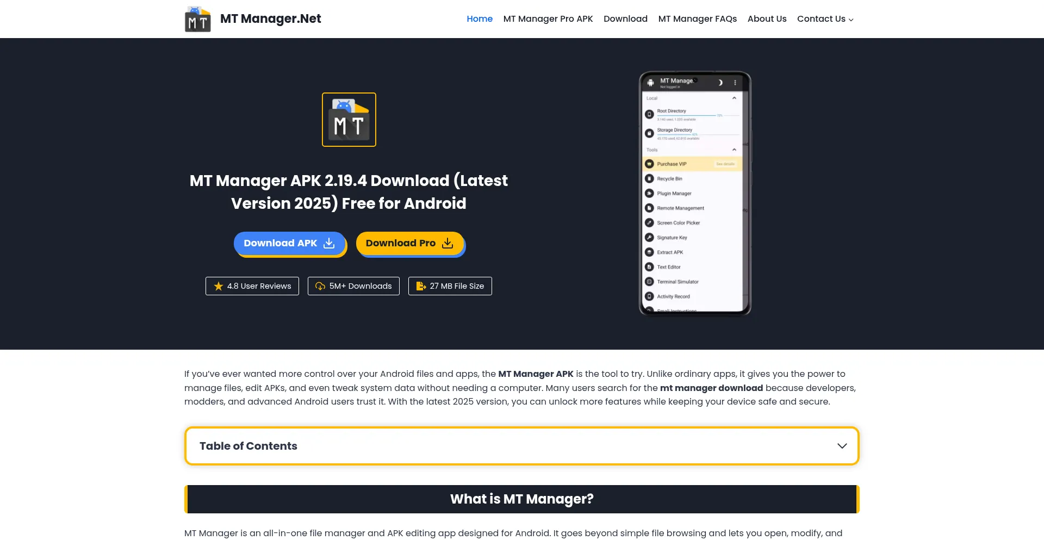This screenshot has height=540, width=1044.
Task: Click the MT Manager.Net logo
Action: pos(252,18)
